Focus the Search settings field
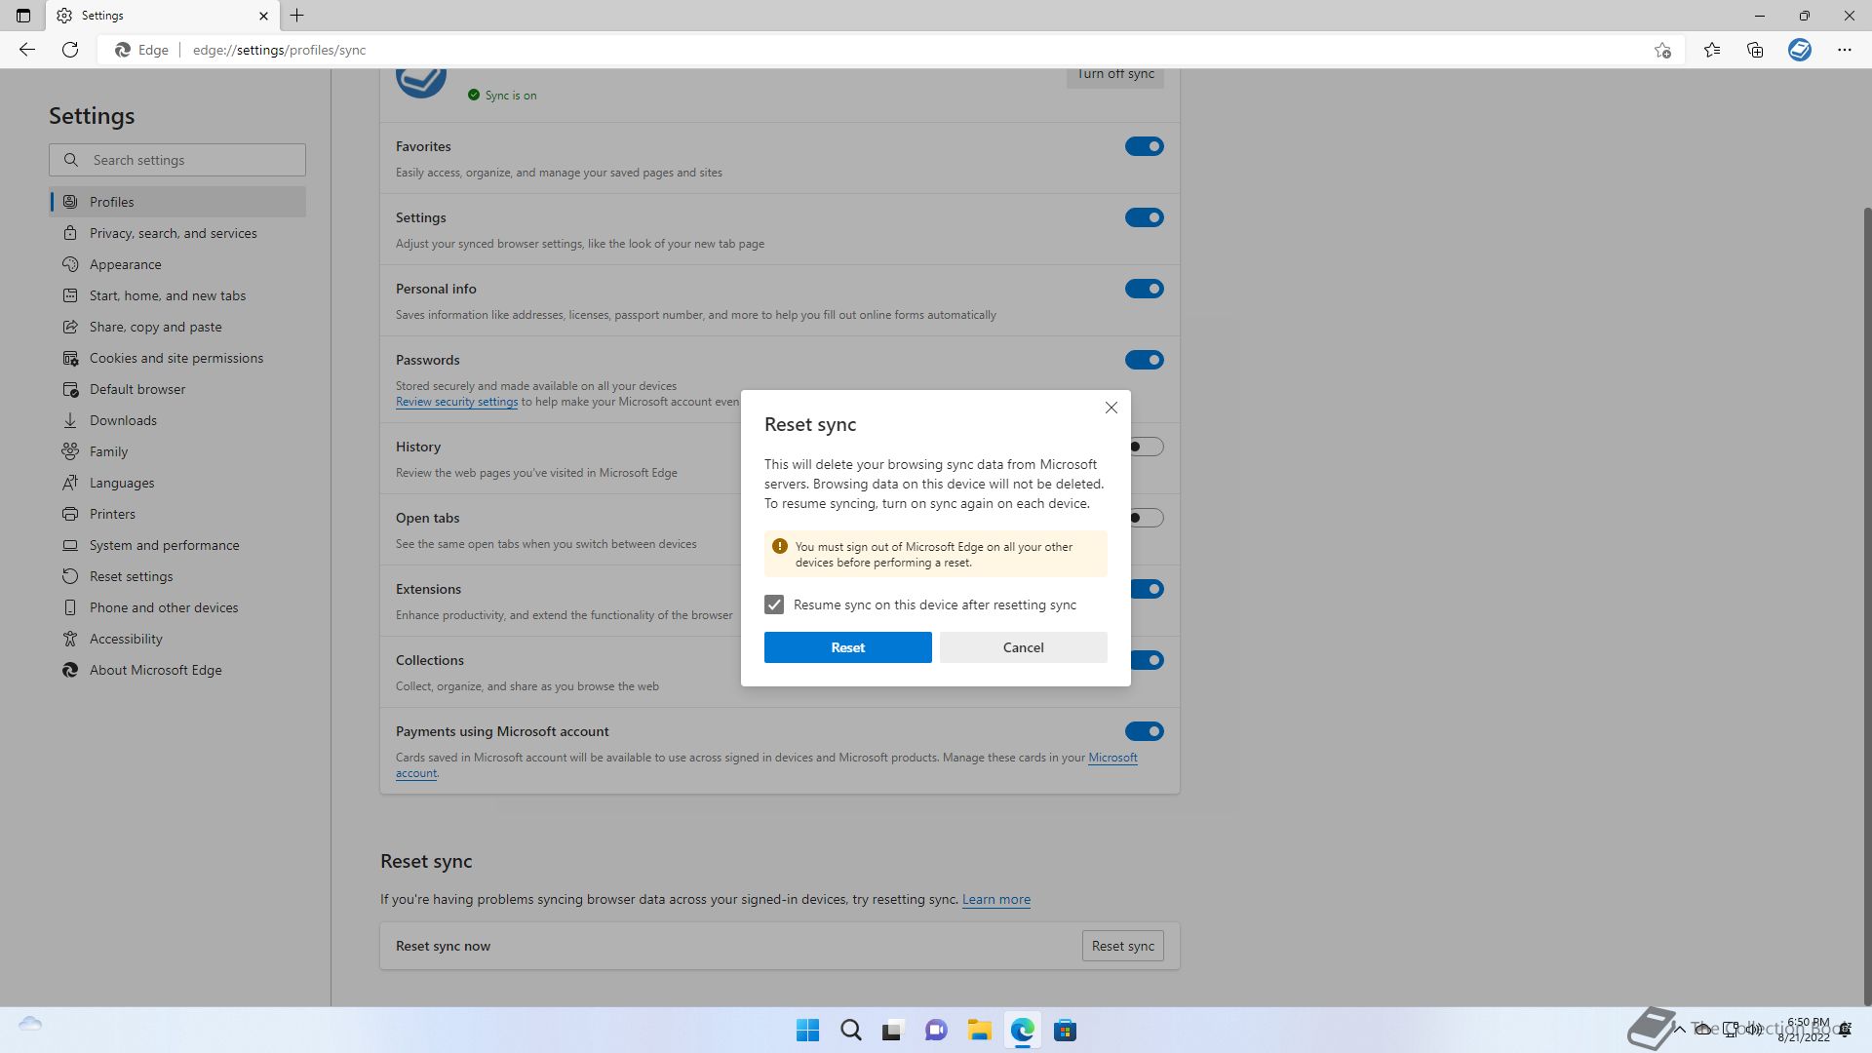1872x1053 pixels. [177, 160]
